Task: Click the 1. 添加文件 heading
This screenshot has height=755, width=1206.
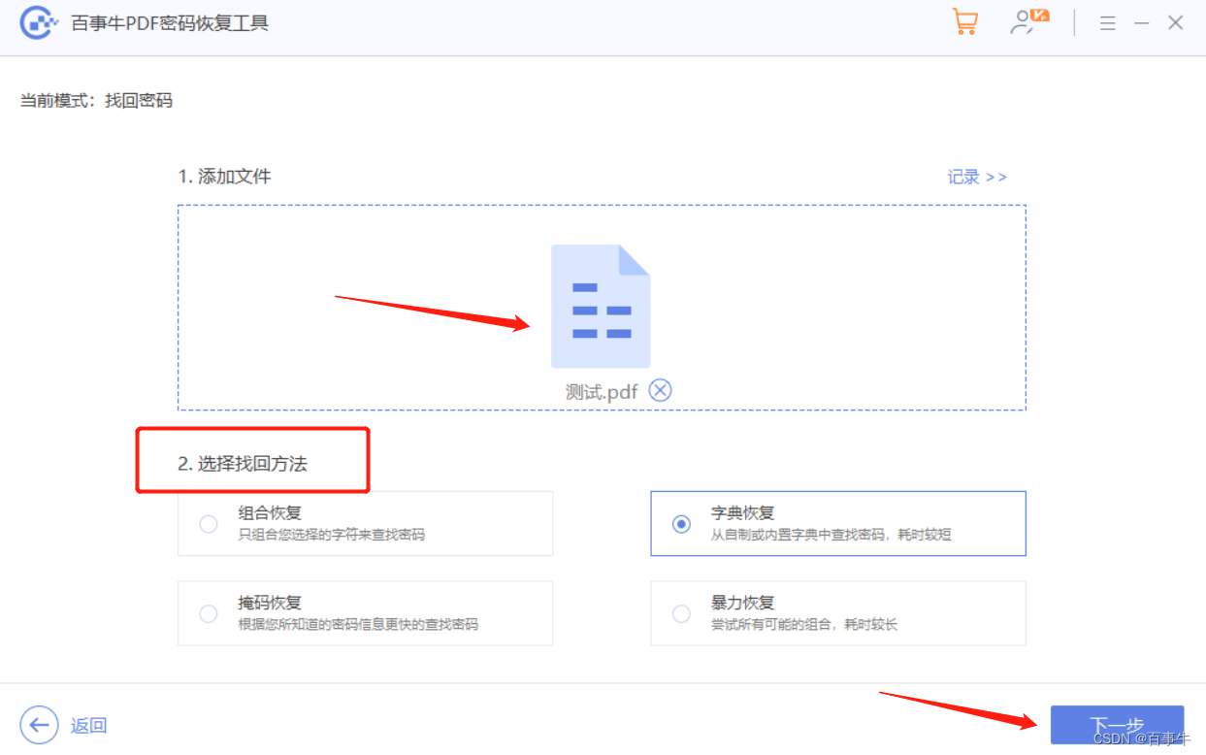Action: [x=224, y=177]
